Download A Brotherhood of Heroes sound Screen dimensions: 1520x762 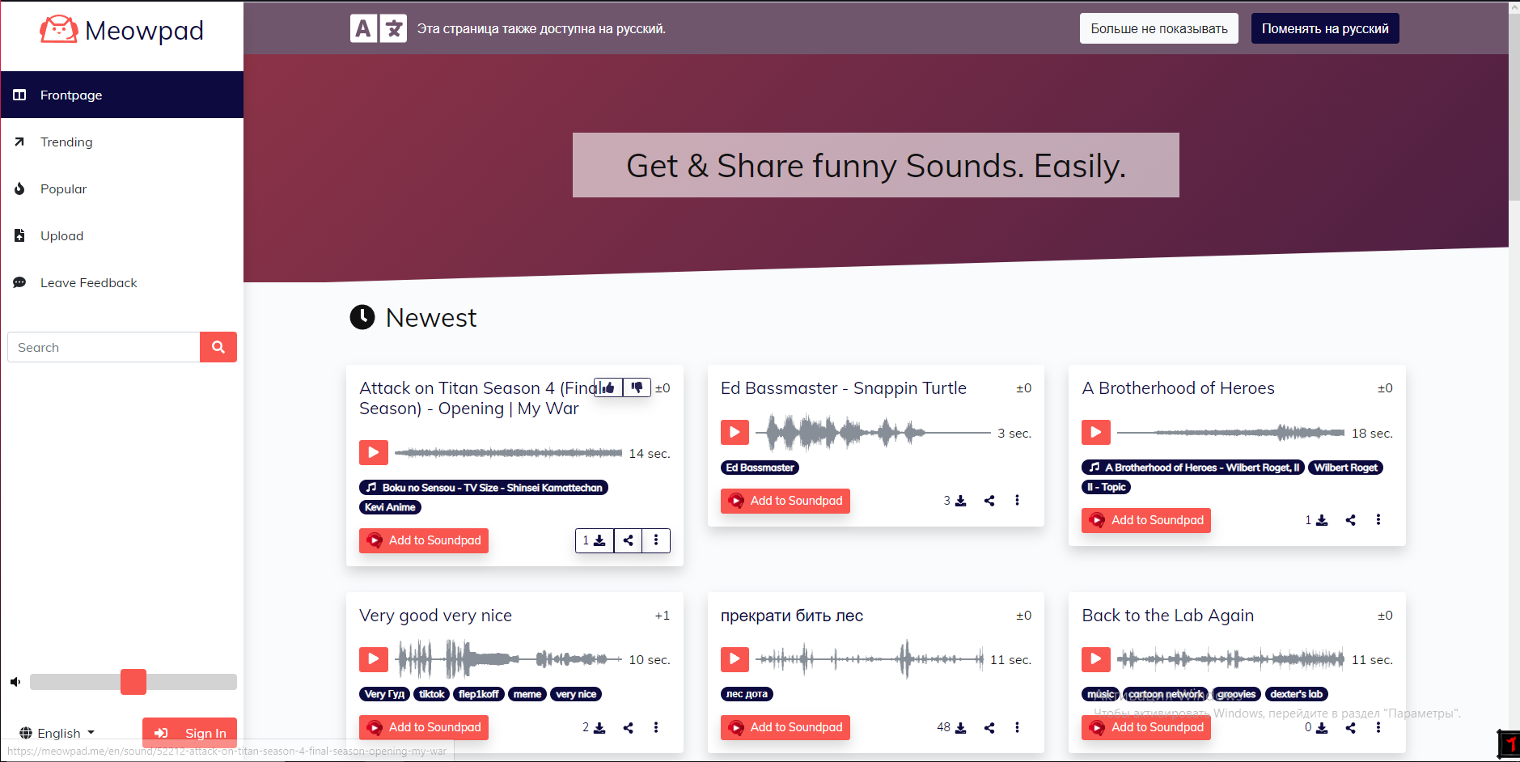(1316, 520)
